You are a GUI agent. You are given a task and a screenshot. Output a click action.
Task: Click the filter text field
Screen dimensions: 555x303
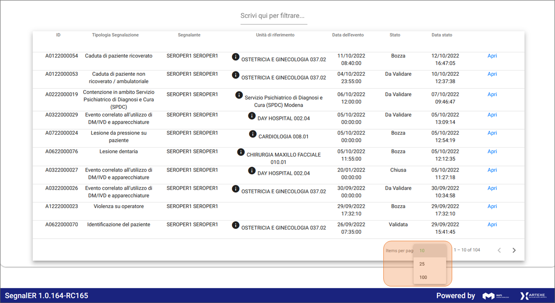click(x=274, y=16)
